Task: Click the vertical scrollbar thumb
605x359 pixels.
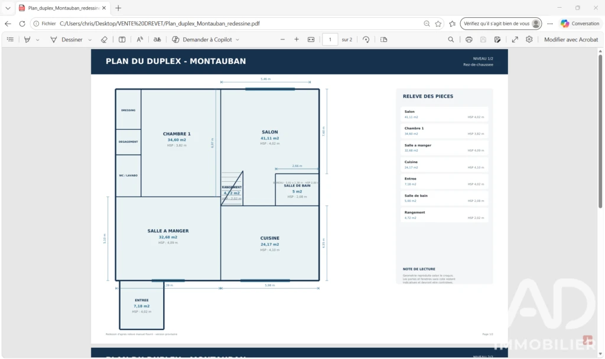Action: [x=600, y=131]
